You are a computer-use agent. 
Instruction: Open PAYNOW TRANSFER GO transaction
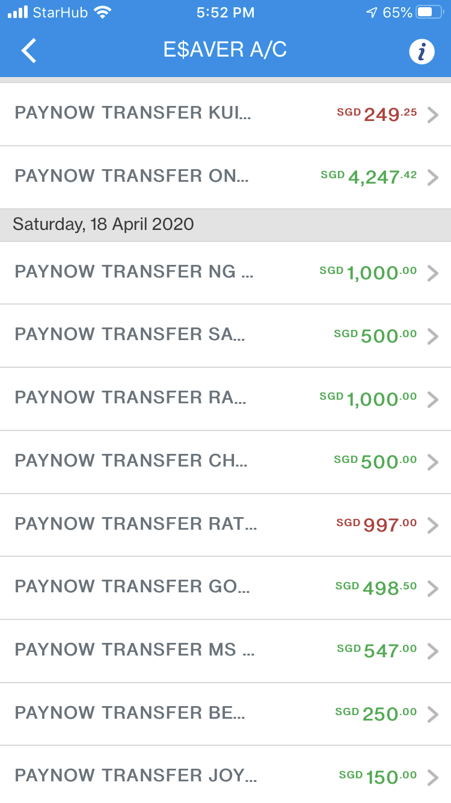(132, 587)
